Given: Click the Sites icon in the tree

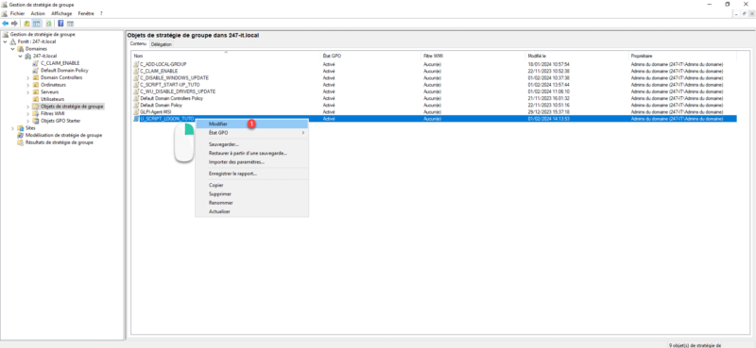Looking at the screenshot, I should tap(20, 128).
